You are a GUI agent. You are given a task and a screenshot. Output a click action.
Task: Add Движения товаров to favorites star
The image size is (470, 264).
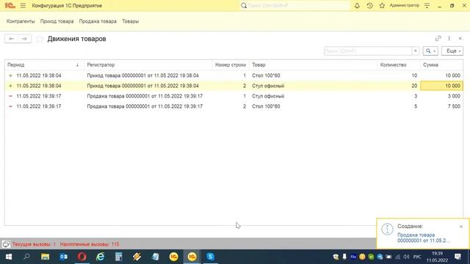point(40,39)
